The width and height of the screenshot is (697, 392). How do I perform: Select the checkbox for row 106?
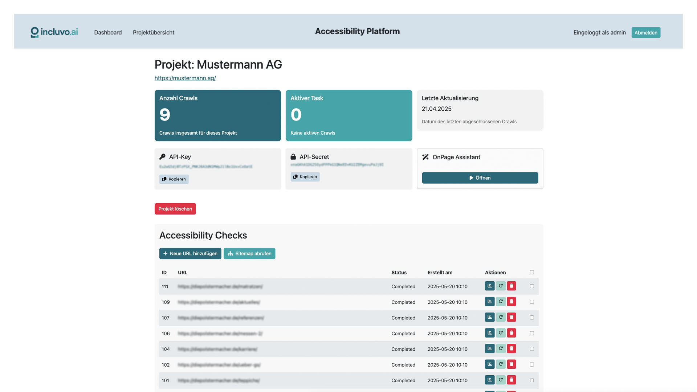[x=531, y=332]
